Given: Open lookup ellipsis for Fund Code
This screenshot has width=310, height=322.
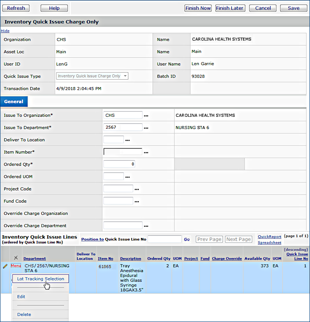Looking at the screenshot, I should click(137, 201).
